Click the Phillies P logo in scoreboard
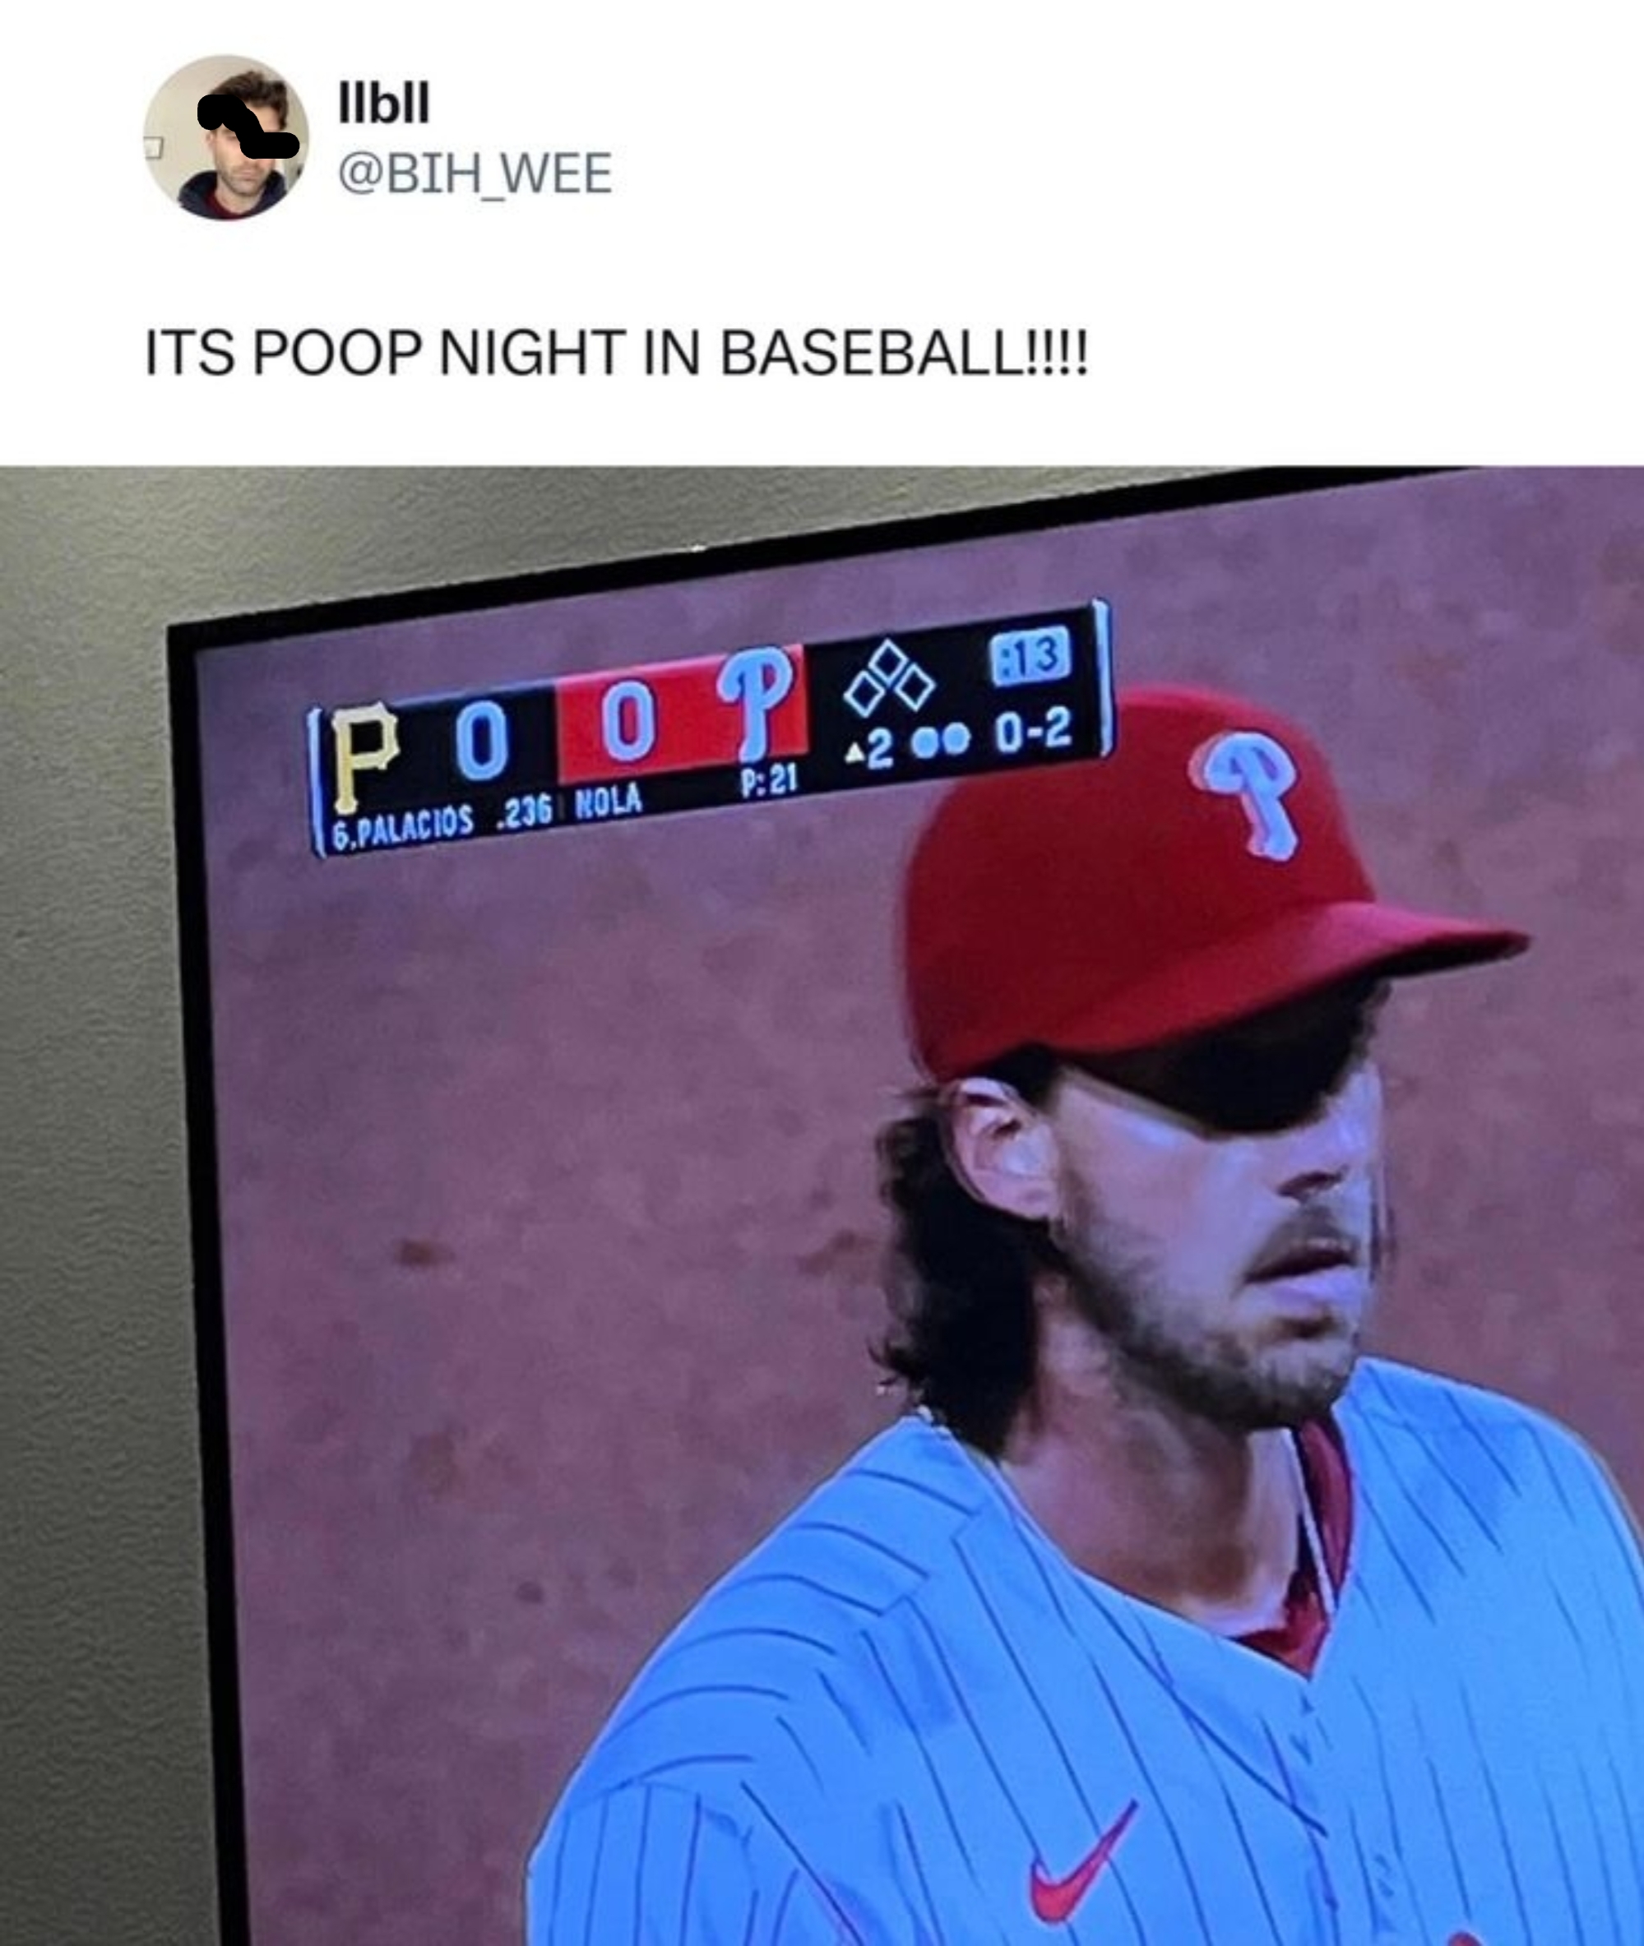The height and width of the screenshot is (1946, 1644). click(756, 703)
